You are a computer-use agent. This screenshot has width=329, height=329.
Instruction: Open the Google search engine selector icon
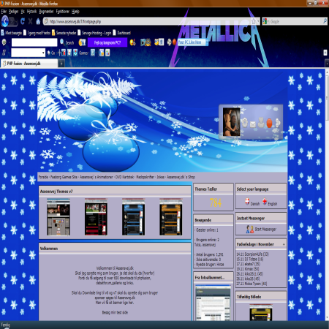[265, 21]
